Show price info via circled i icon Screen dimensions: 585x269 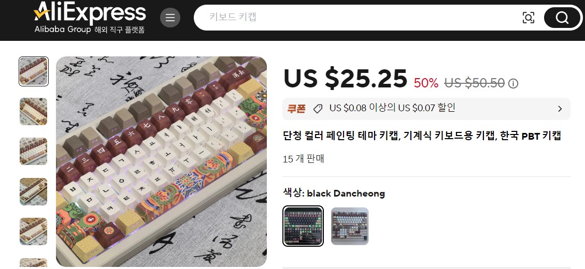click(x=513, y=83)
